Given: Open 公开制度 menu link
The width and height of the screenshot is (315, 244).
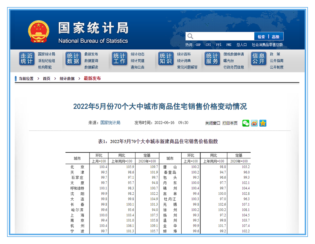Looking at the screenshot, I should pos(277,67).
